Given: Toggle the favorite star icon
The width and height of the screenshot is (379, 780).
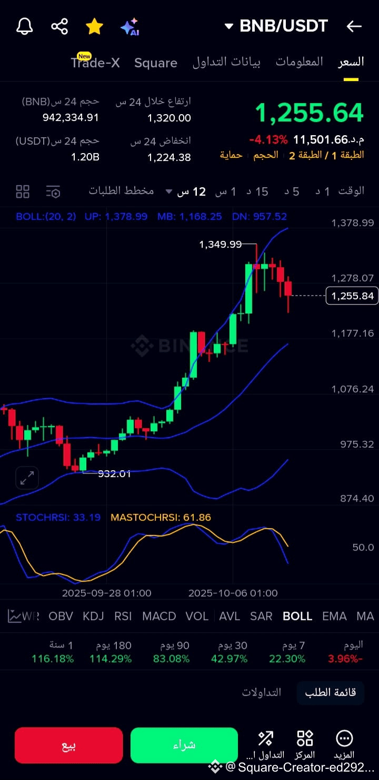Looking at the screenshot, I should click(x=94, y=26).
